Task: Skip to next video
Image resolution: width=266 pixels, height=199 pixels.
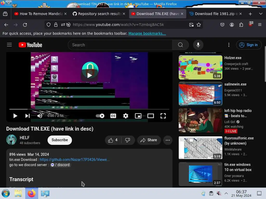Action: 27,116
